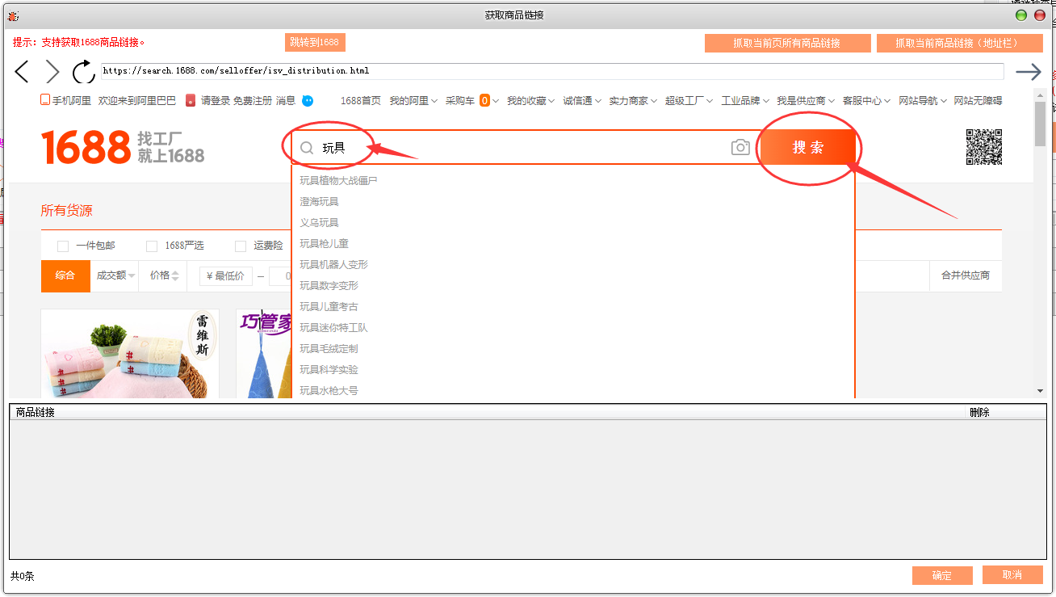Click the 确定 button

[x=941, y=575]
